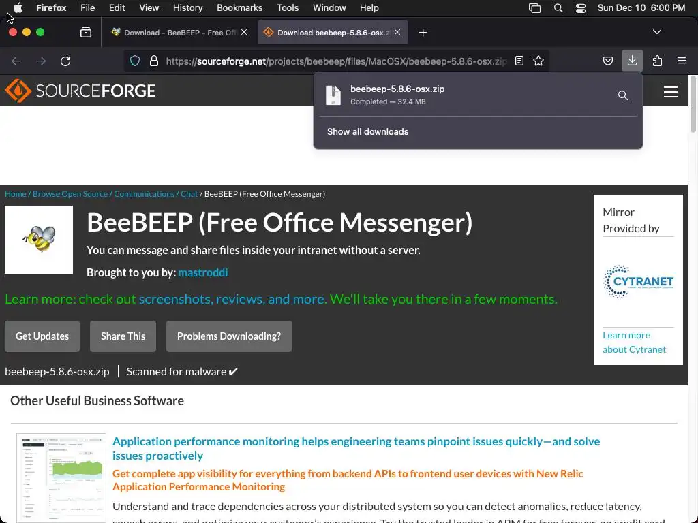Open the Apple menu
The height and width of the screenshot is (523, 698).
(18, 7)
